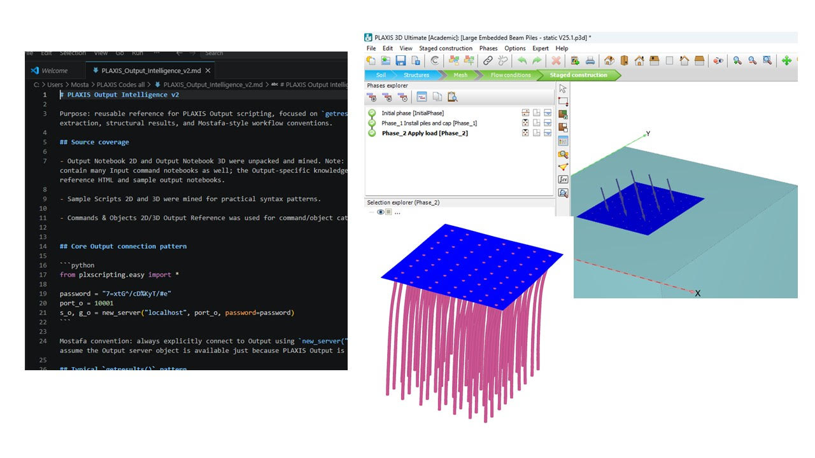The image size is (815, 458).
Task: Add a new phase in Phases explorer
Action: click(372, 97)
